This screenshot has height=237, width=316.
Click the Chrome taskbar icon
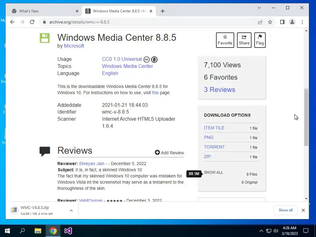click(x=53, y=231)
